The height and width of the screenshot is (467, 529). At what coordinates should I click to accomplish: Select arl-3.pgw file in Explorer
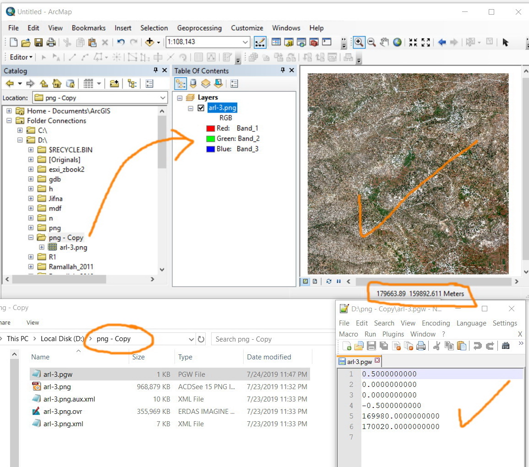[58, 375]
